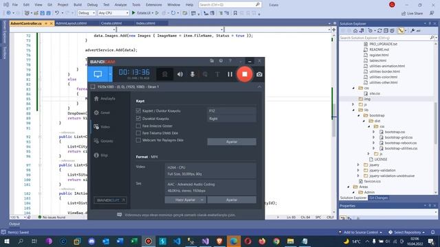The width and height of the screenshot is (440, 247).
Task: Click the 1920x1080 recording area checkbox
Action: [x=93, y=87]
